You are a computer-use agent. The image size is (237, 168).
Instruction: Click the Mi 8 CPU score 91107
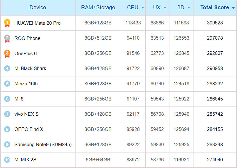pos(133,99)
